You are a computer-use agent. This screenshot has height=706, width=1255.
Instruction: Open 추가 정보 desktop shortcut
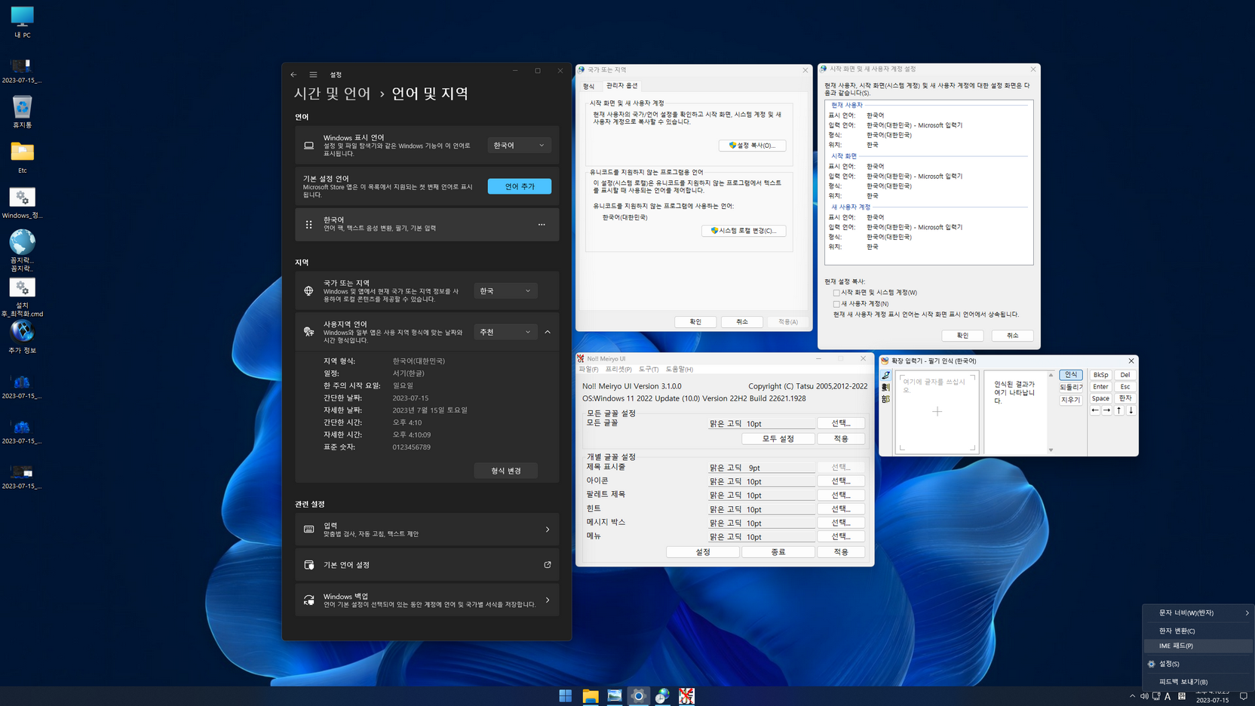22,337
